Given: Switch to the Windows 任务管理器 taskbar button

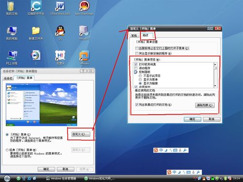Looking at the screenshot, I should (61, 179).
